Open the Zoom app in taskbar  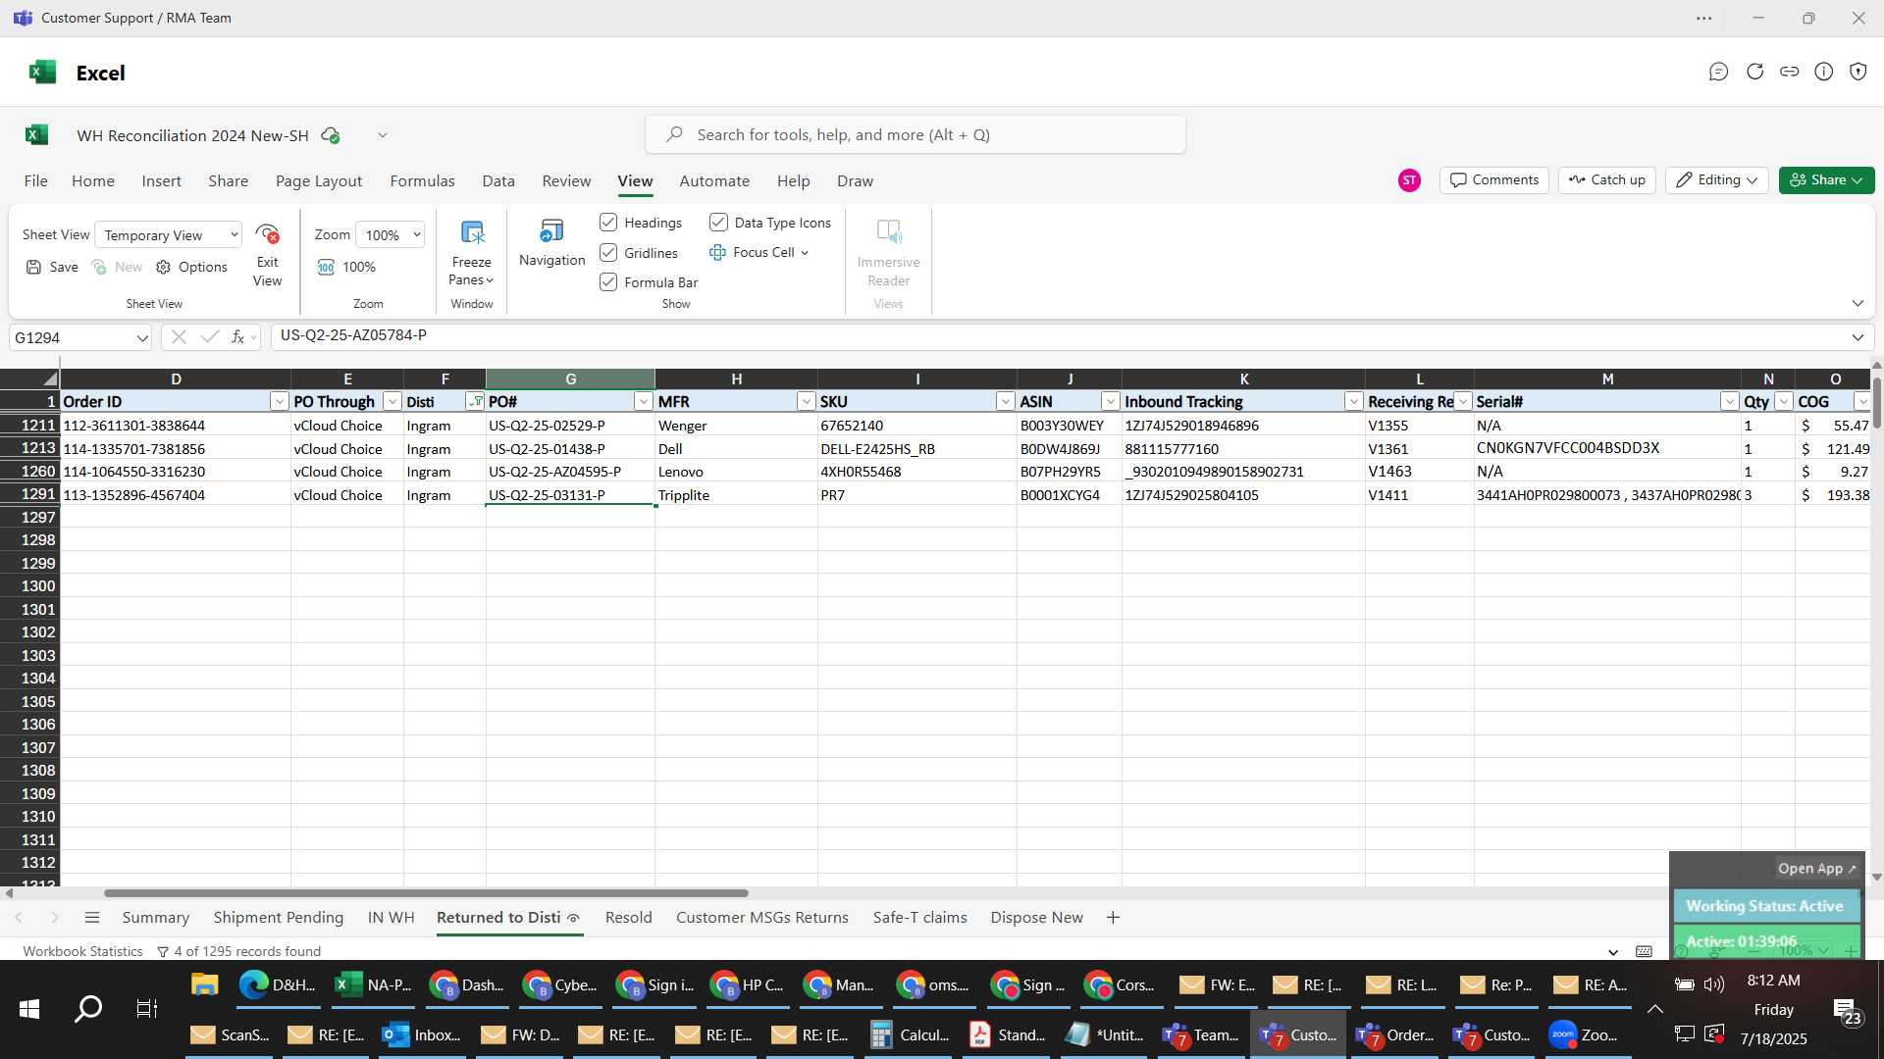(1584, 1035)
